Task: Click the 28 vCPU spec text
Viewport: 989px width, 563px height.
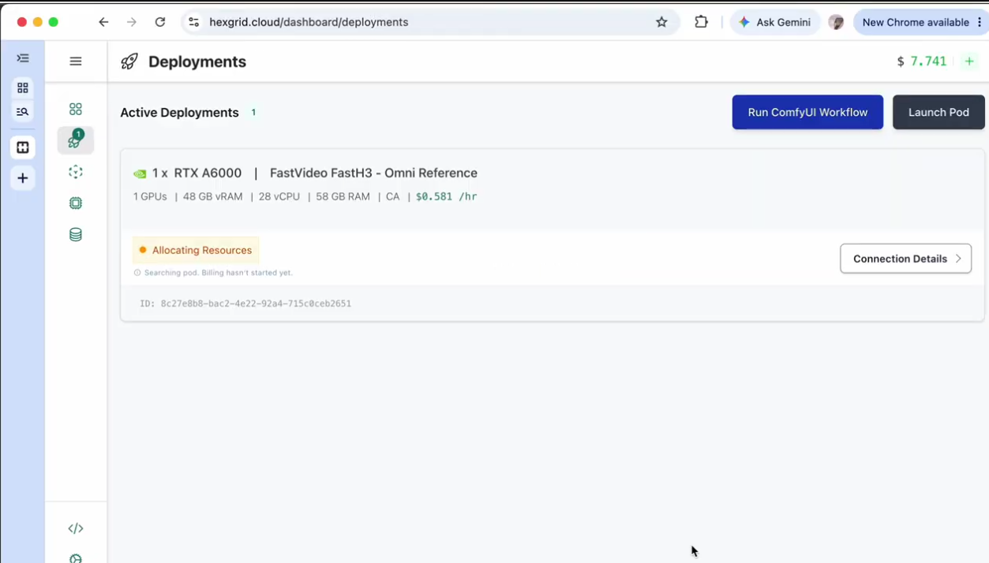Action: (x=279, y=196)
